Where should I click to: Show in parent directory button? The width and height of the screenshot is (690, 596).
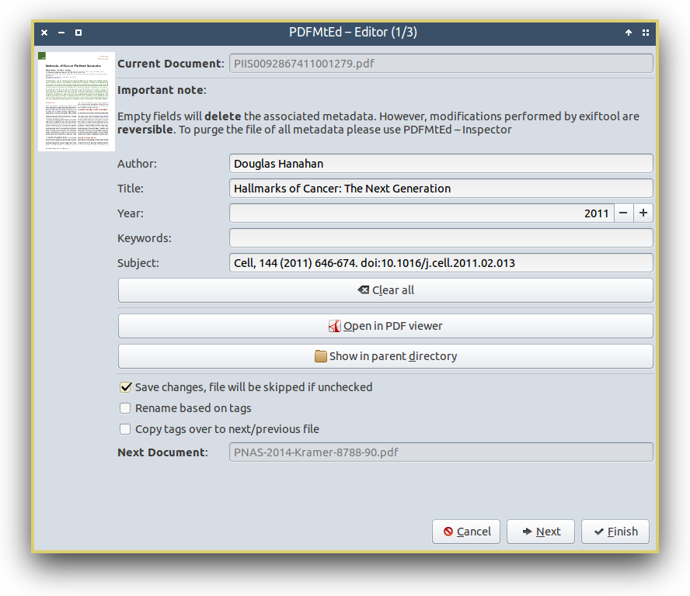click(x=385, y=356)
